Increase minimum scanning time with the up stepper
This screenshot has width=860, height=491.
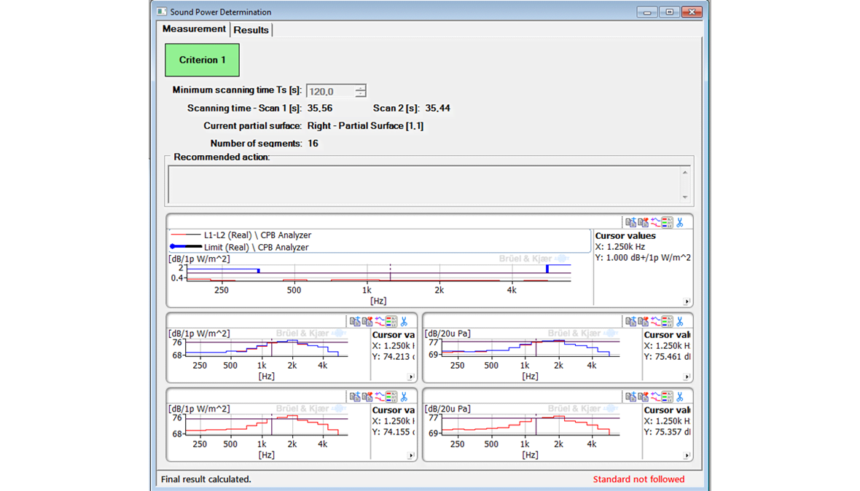click(x=360, y=88)
